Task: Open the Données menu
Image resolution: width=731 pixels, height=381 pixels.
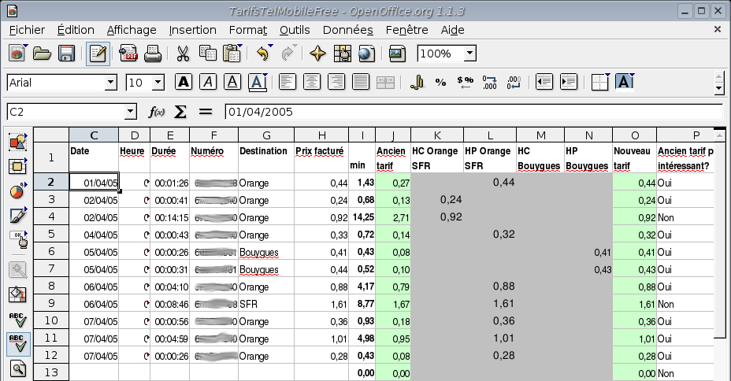Action: click(x=348, y=30)
